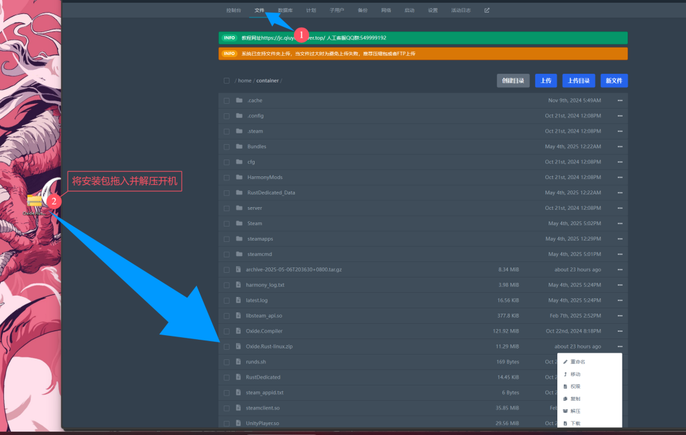This screenshot has height=435, width=686.
Task: Check the box next to the .cache folder
Action: coord(226,101)
